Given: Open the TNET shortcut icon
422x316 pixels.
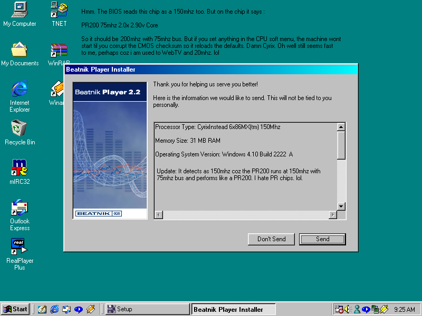Looking at the screenshot, I should pos(59,9).
